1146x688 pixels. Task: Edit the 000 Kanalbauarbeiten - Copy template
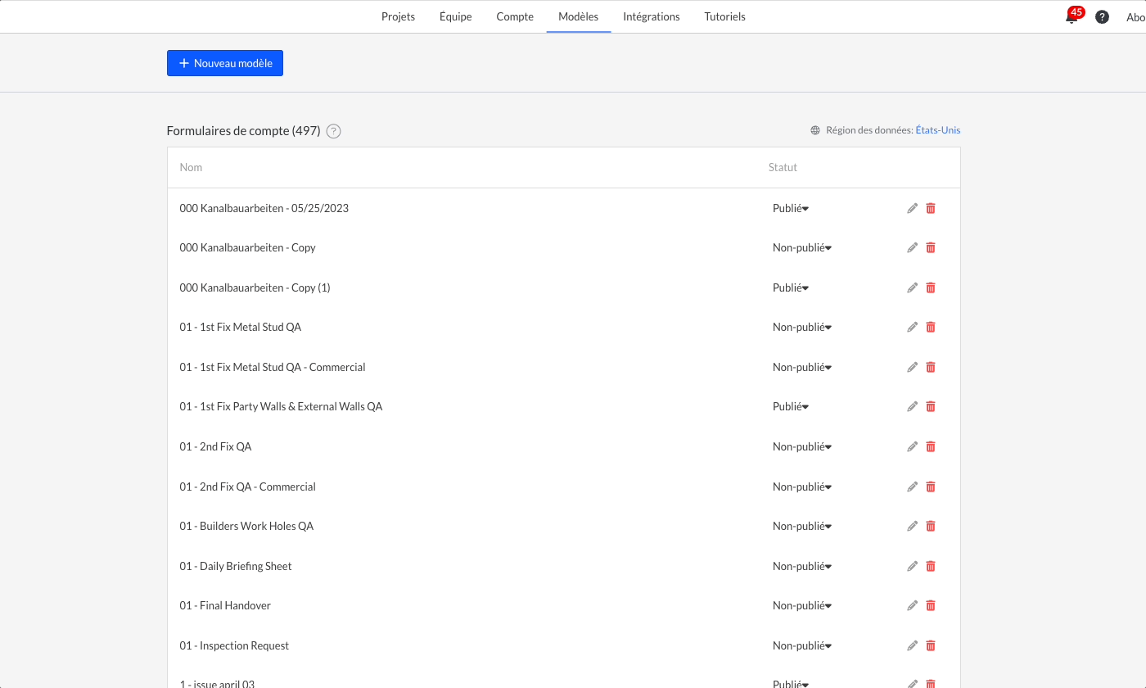pos(912,247)
